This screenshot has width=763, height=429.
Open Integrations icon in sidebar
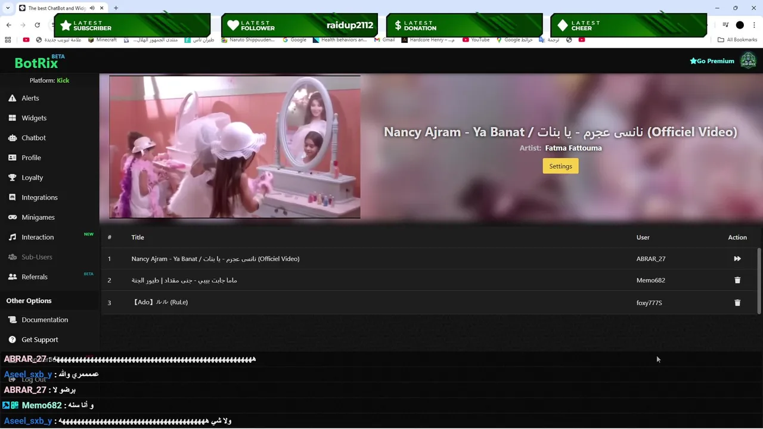(12, 197)
